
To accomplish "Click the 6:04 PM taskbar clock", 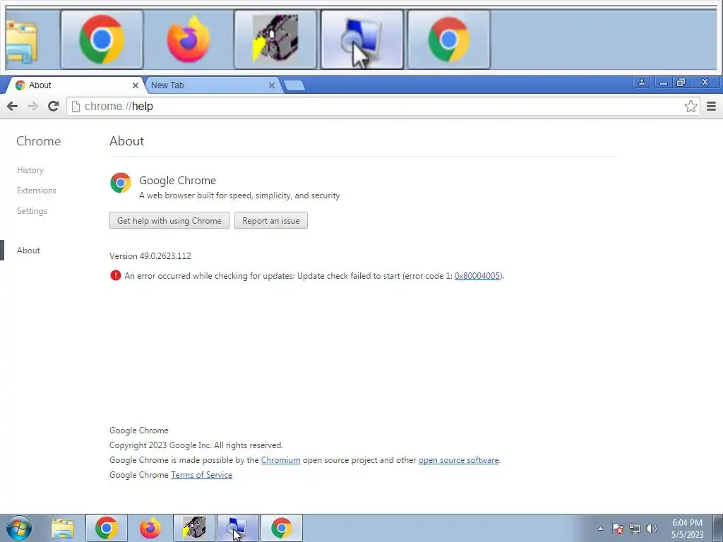I will tap(687, 529).
